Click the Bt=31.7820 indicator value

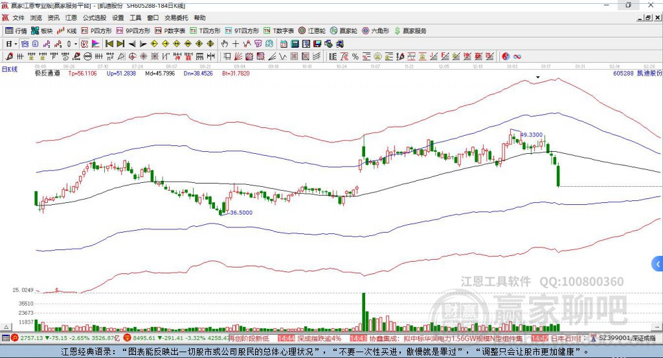pos(236,74)
